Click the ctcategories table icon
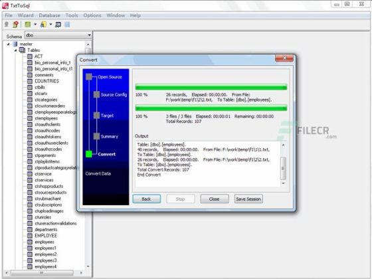 click(30, 100)
